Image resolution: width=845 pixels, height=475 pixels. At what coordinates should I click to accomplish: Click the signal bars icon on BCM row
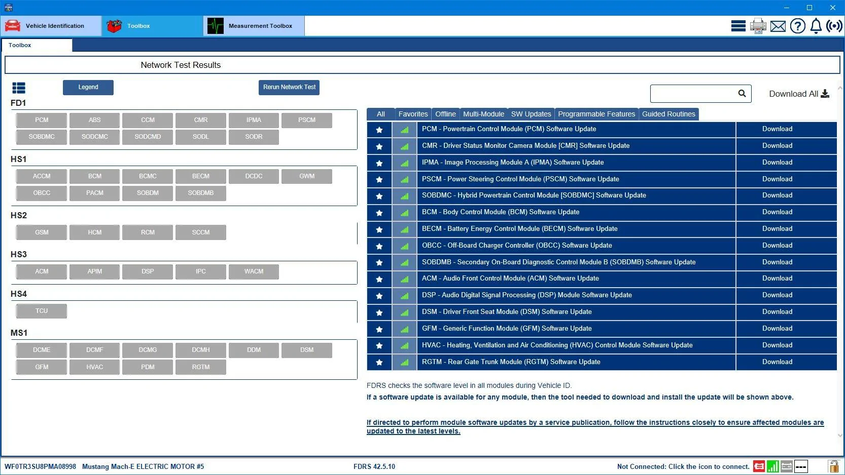[x=404, y=213]
